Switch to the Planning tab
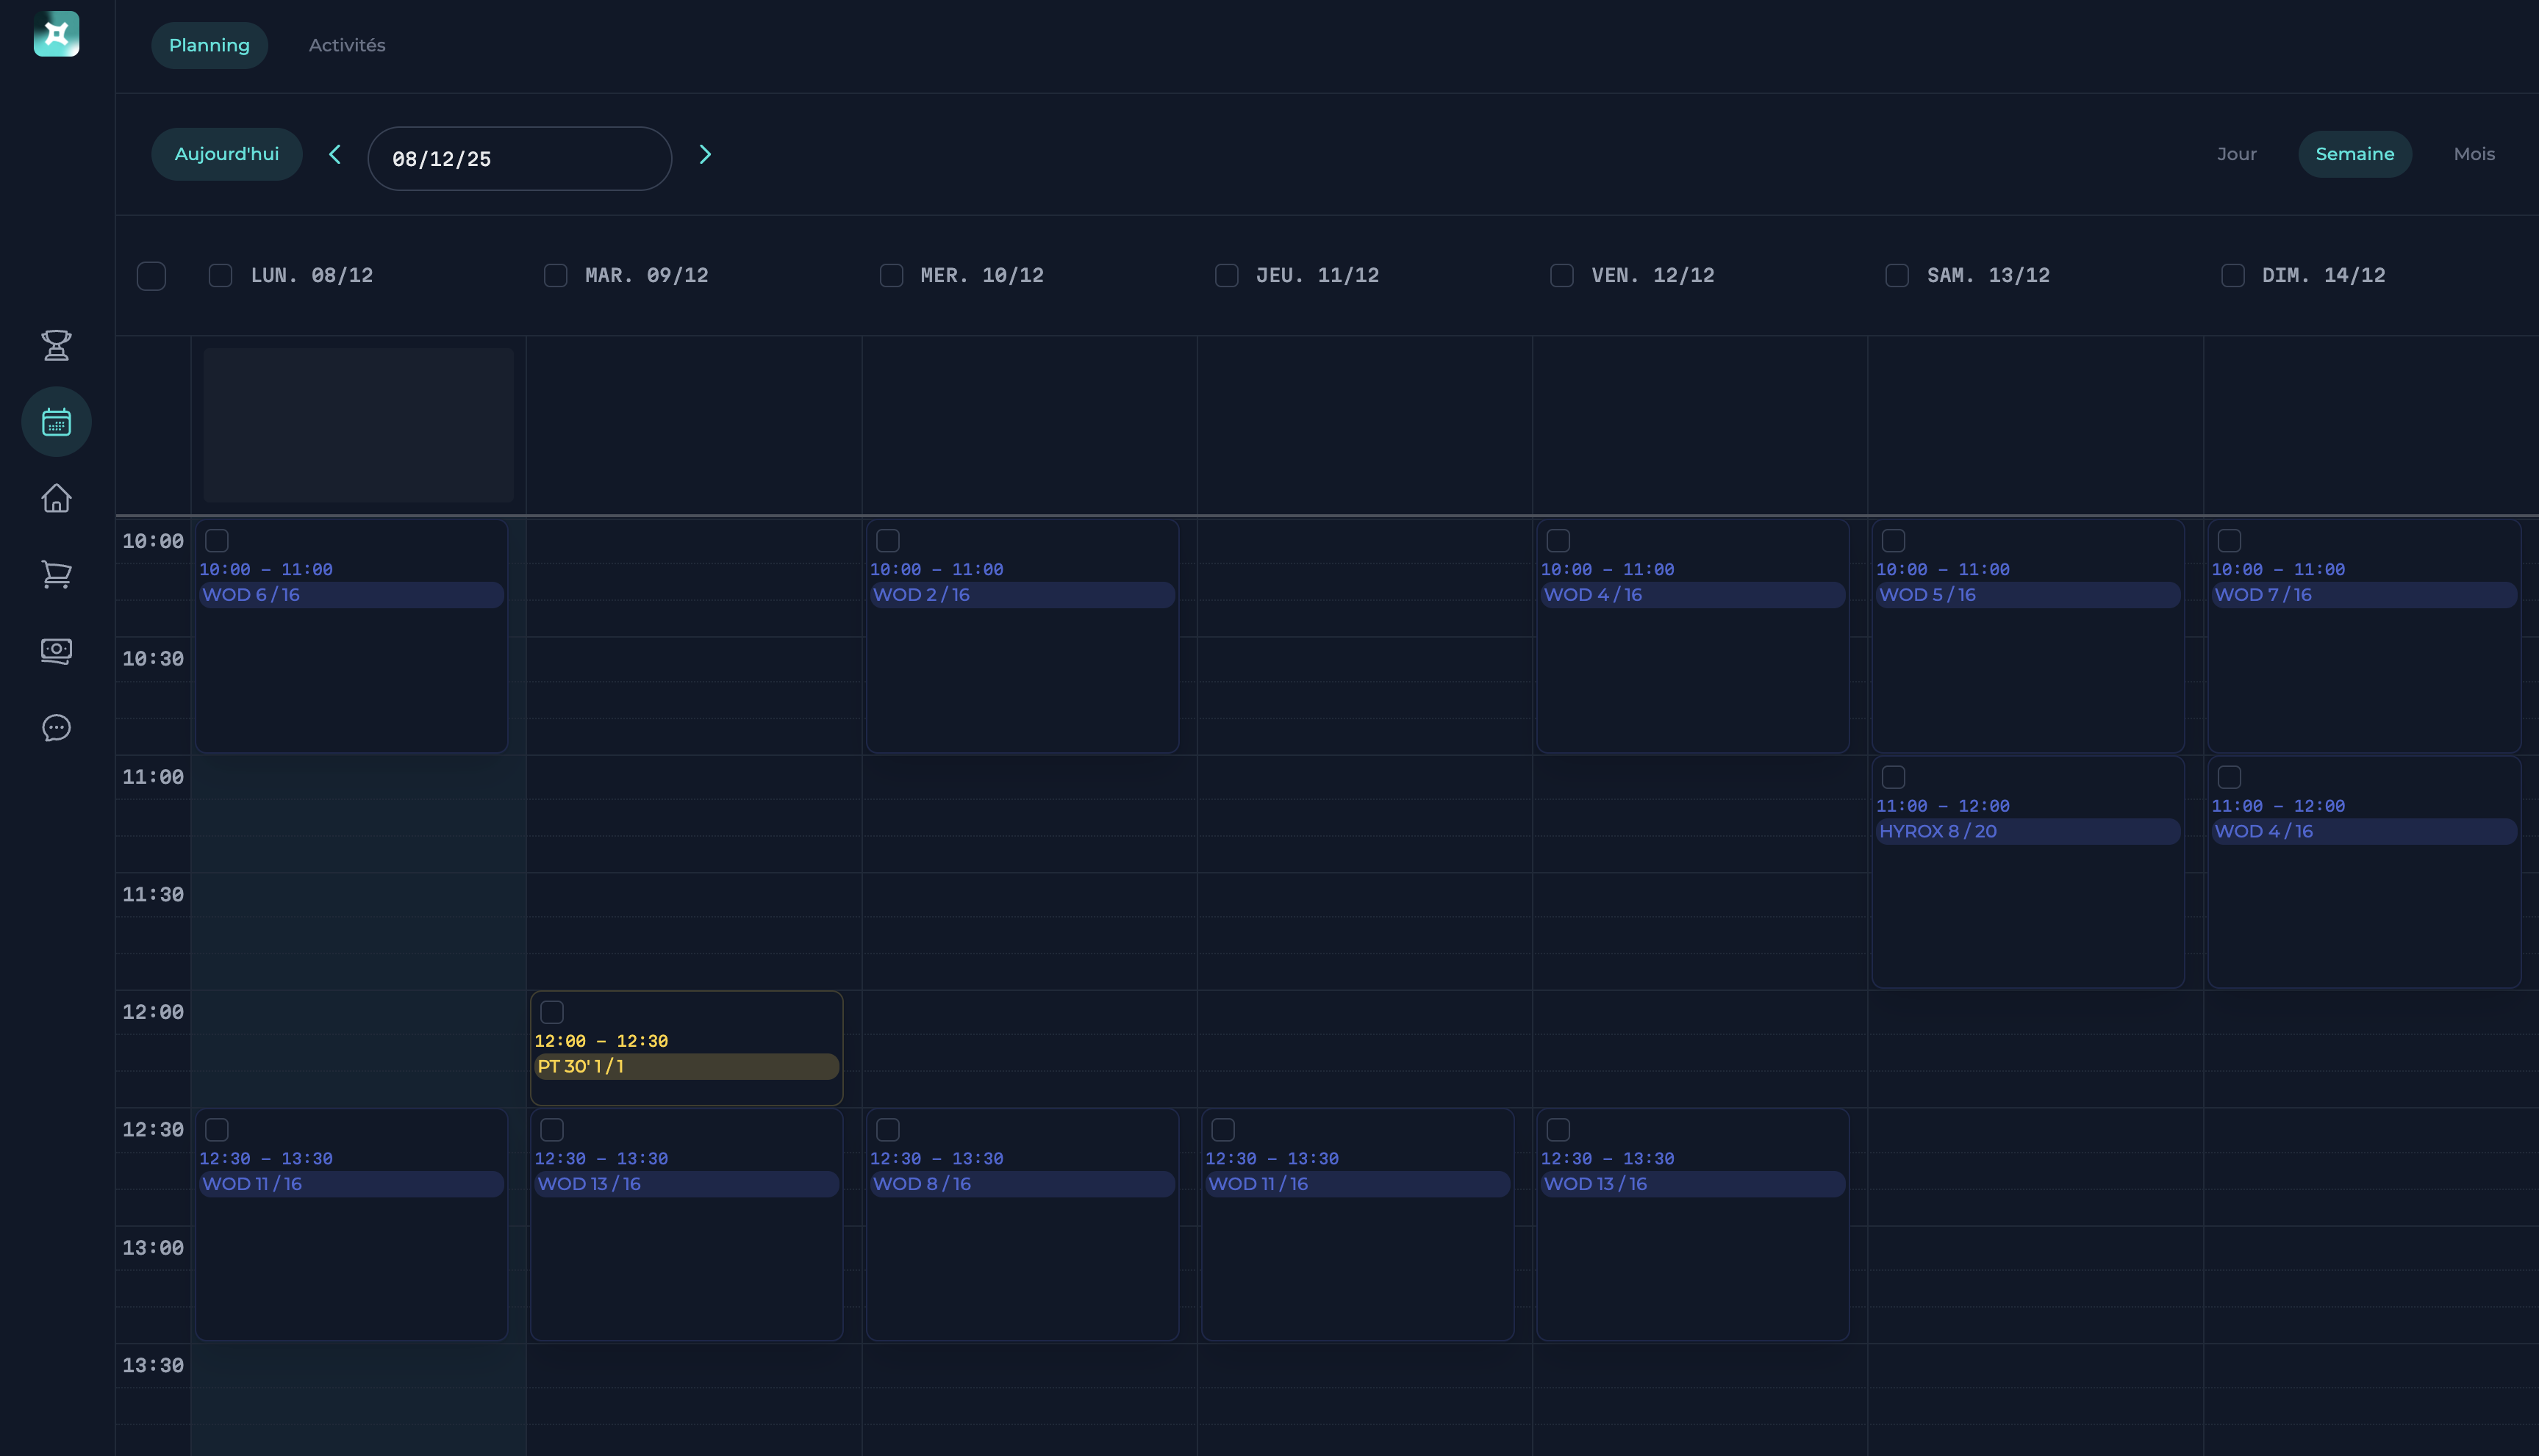Image resolution: width=2539 pixels, height=1456 pixels. coord(209,45)
